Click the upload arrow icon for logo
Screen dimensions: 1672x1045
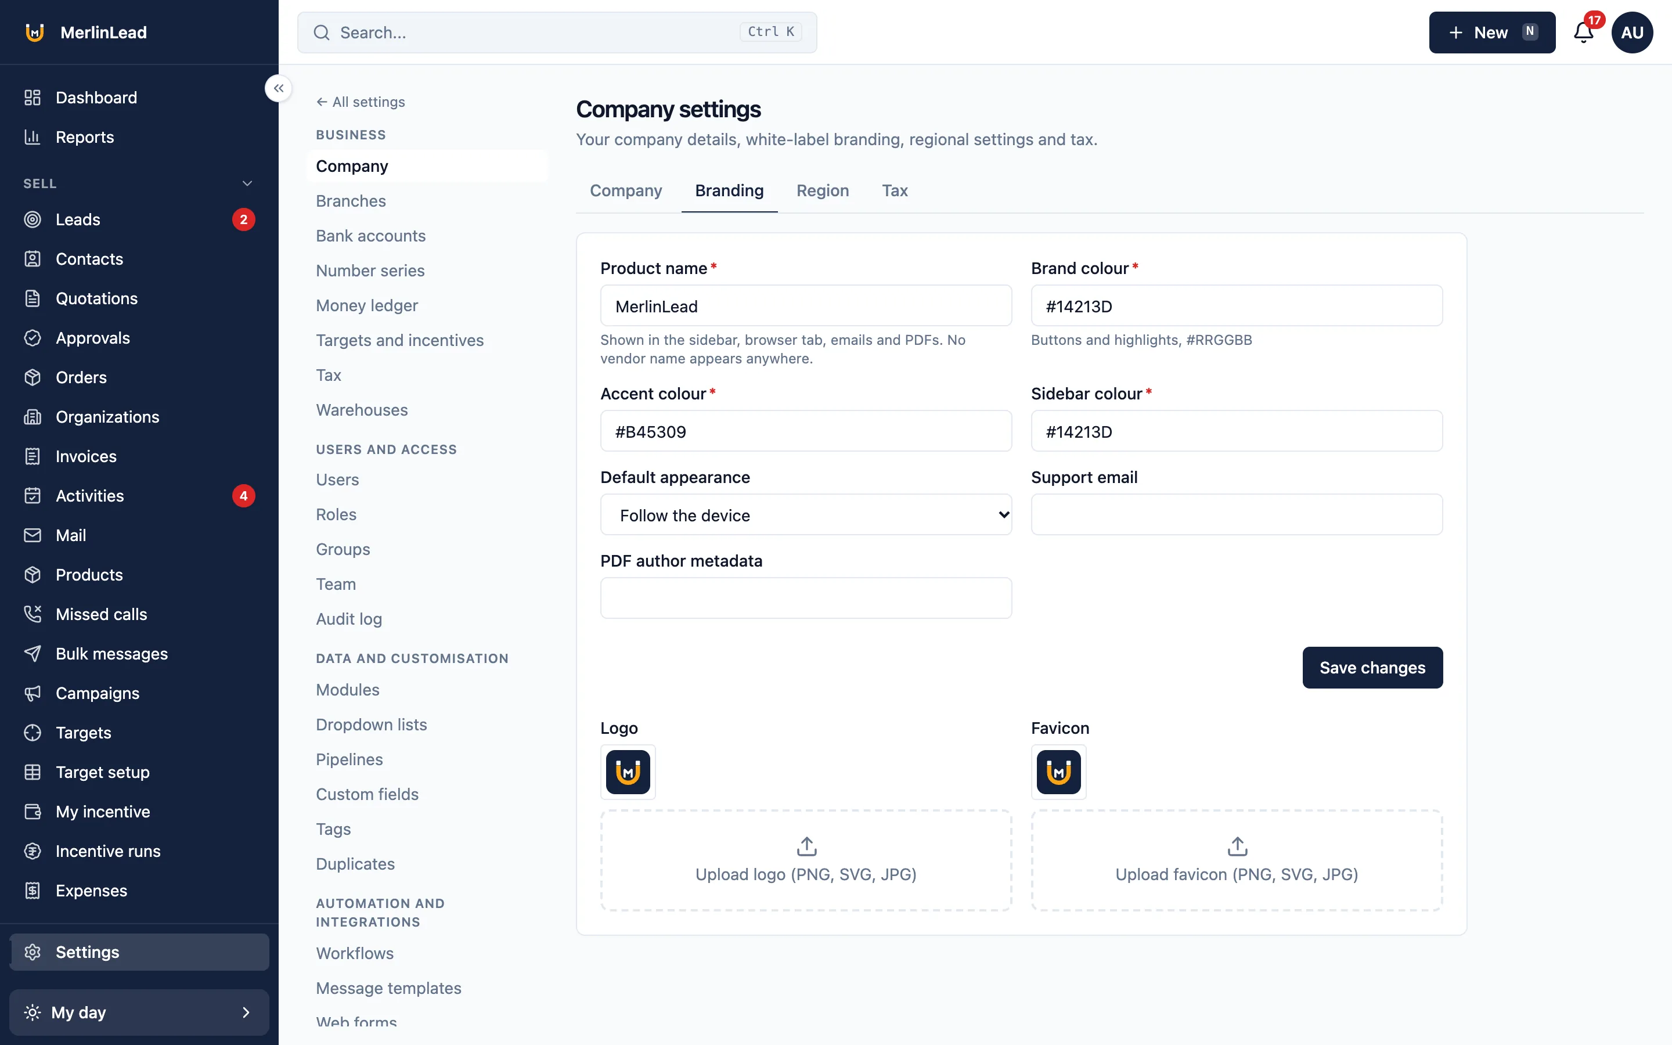(x=806, y=846)
